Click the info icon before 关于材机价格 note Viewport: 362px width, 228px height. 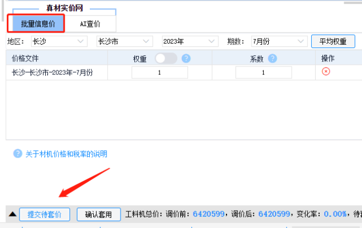point(17,154)
